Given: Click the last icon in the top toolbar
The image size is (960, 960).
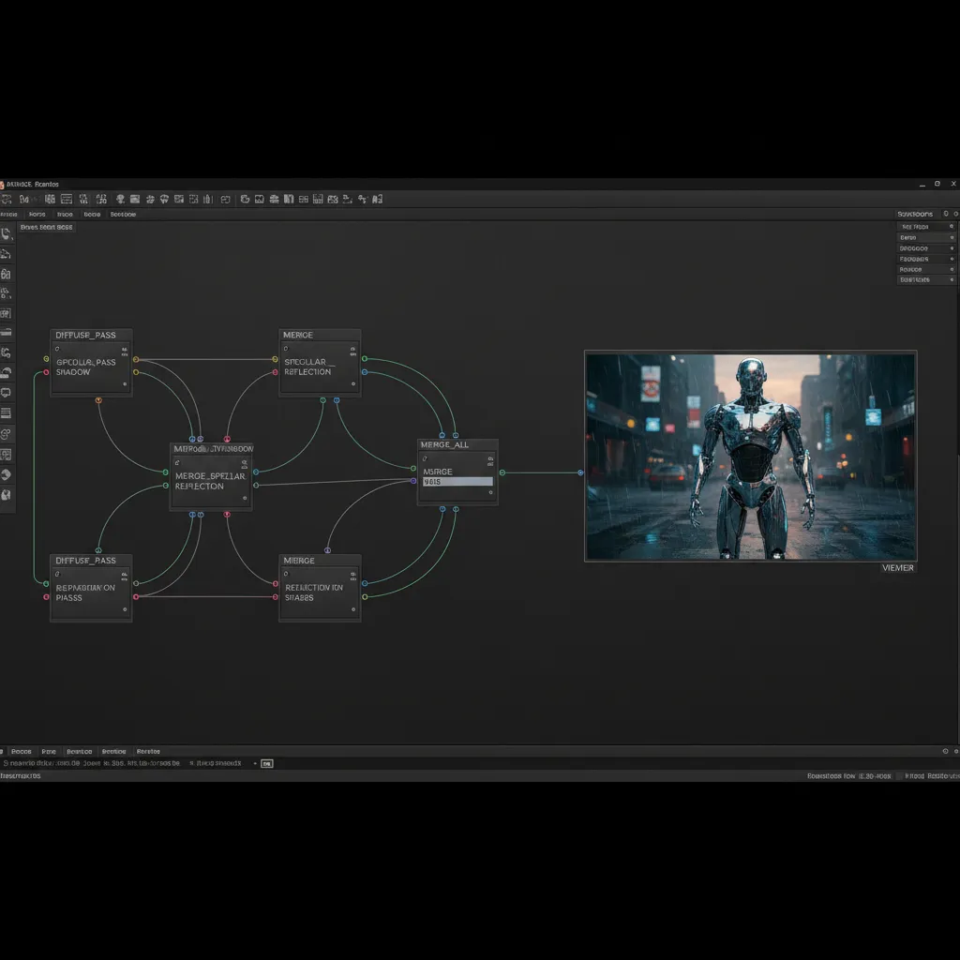Looking at the screenshot, I should coord(377,199).
